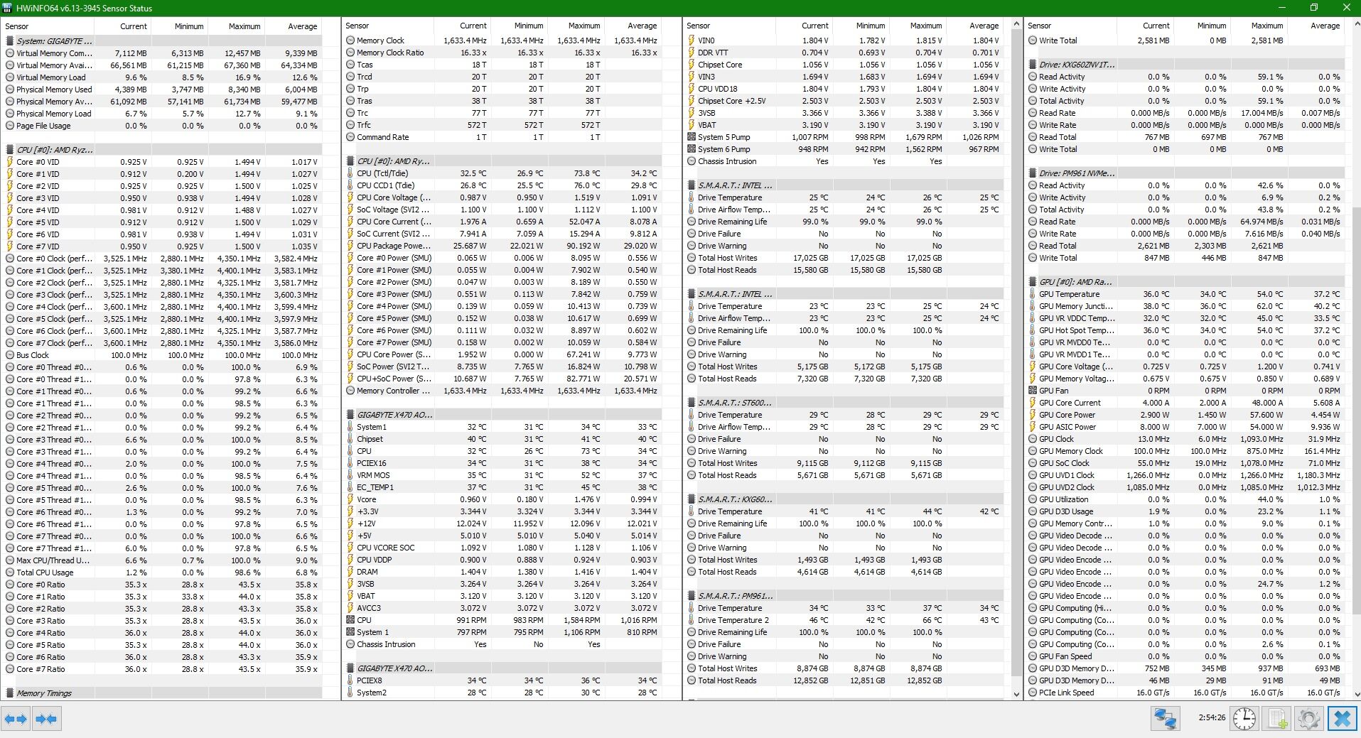Click the 66,561 MB virtual memory value

[129, 65]
